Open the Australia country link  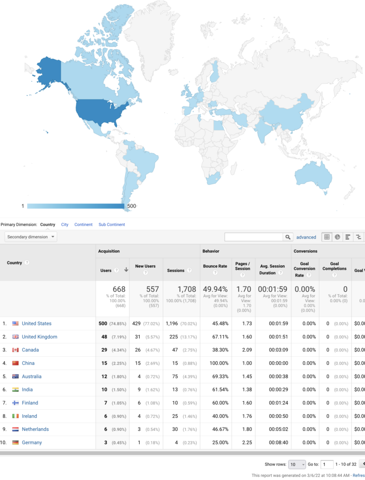[x=31, y=376]
